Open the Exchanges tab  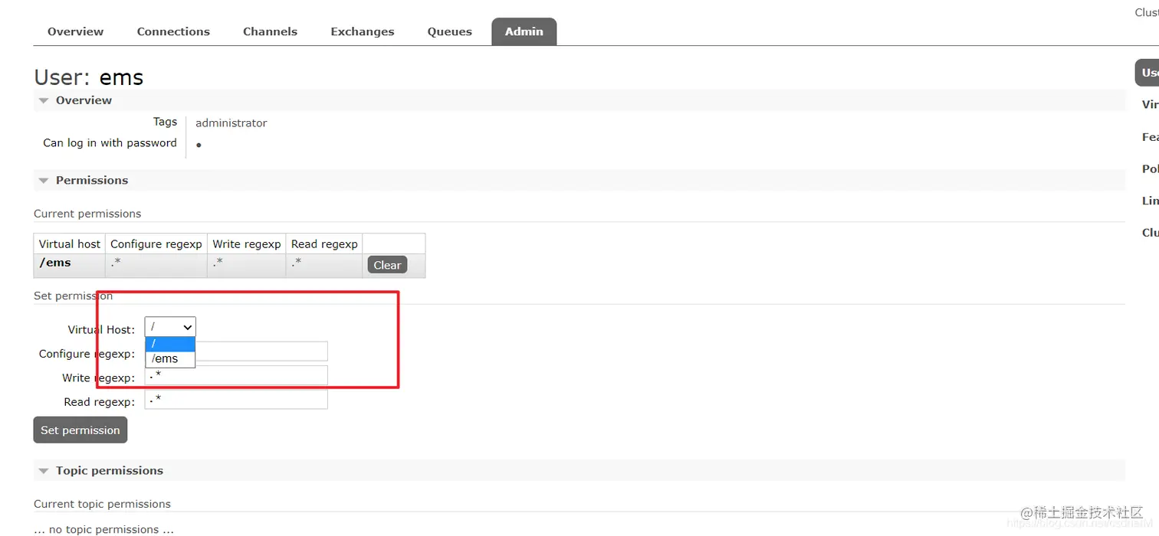point(362,31)
